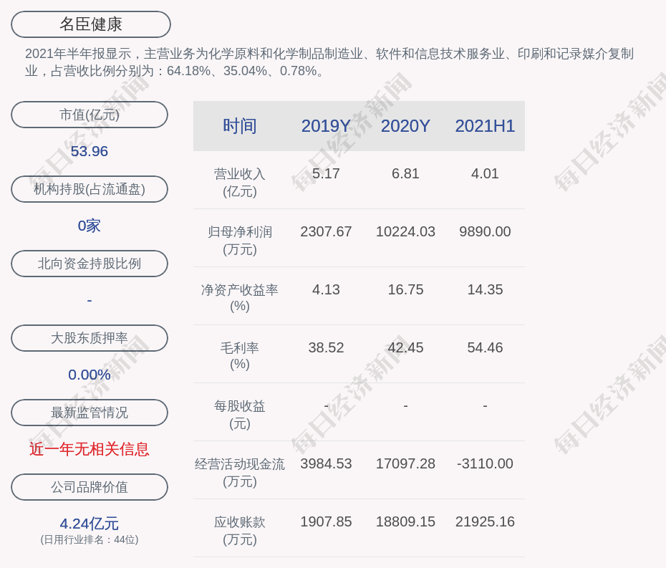Click the 每股收益(元) row label
The height and width of the screenshot is (568, 666).
click(240, 415)
